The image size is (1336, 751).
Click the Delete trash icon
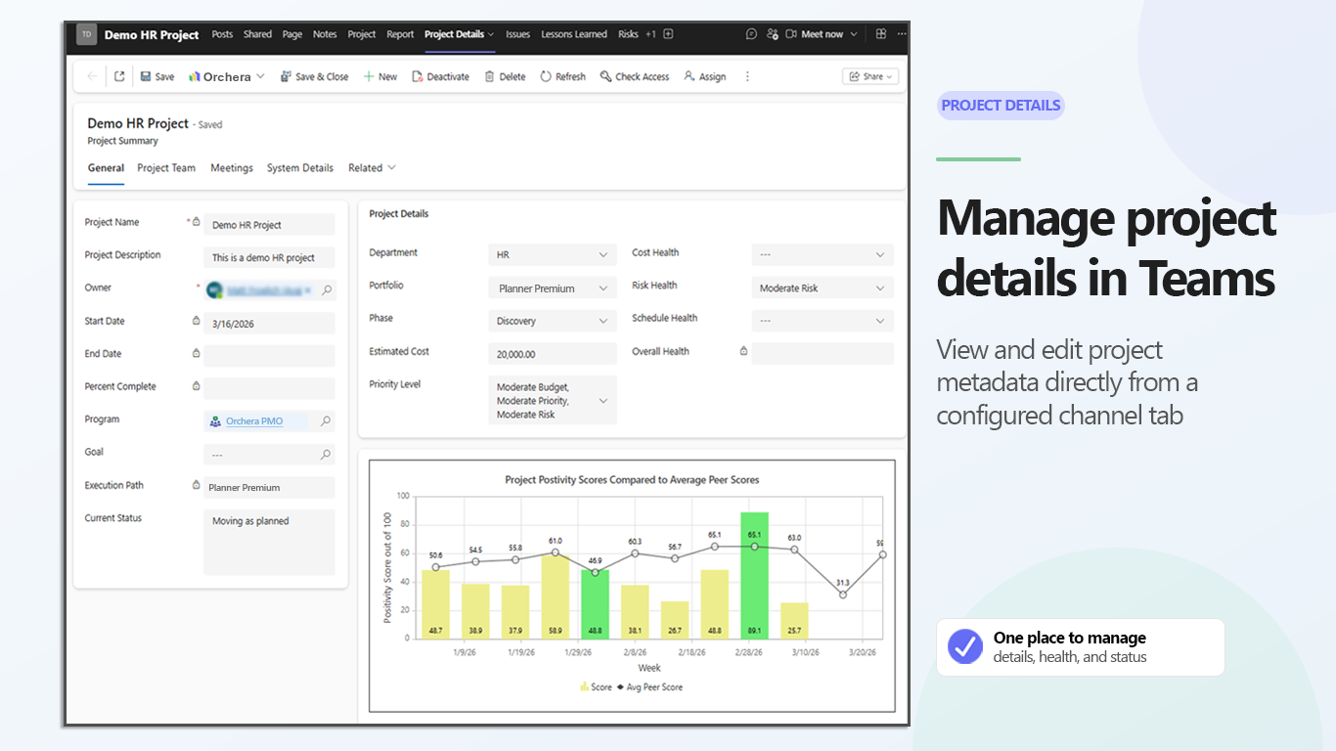[x=489, y=76]
